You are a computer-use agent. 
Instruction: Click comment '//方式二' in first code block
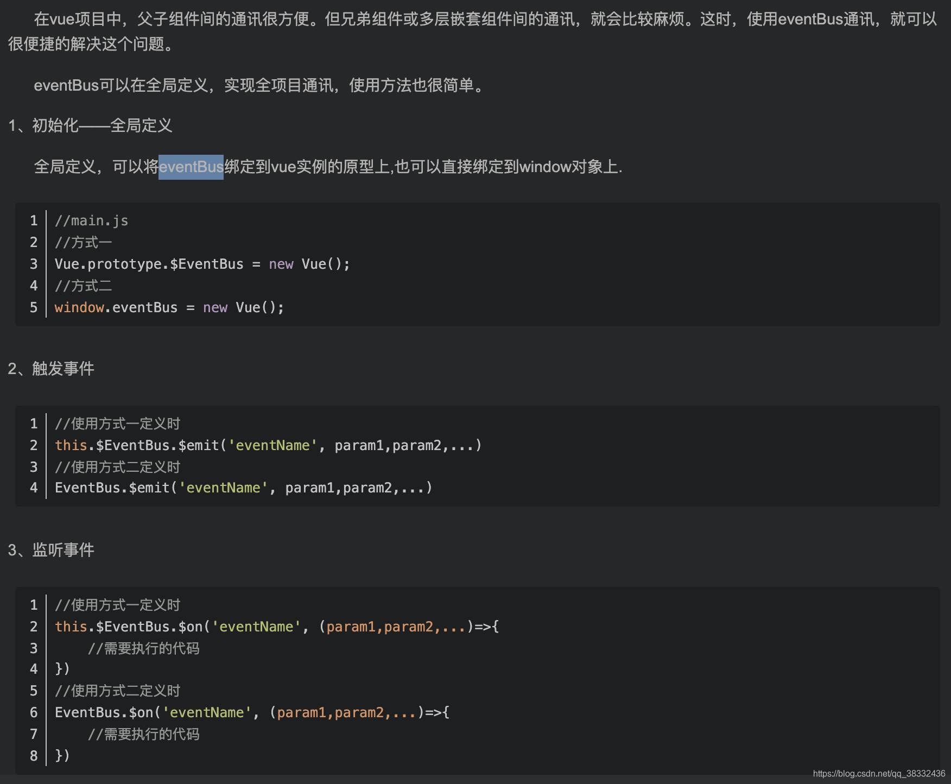83,286
